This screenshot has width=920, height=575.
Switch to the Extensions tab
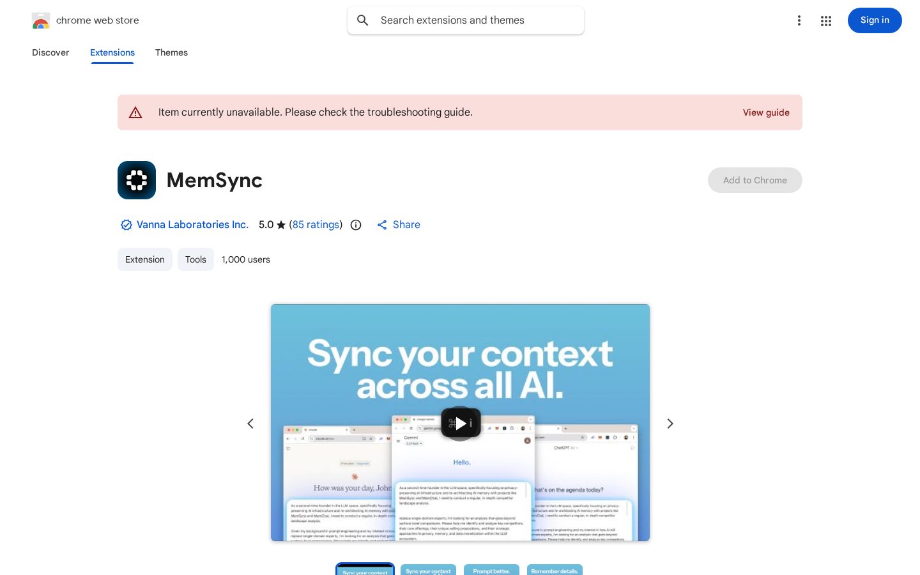(112, 52)
